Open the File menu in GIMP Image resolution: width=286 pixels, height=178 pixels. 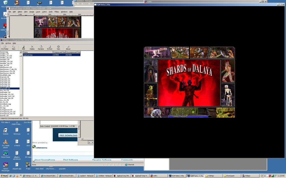click(10, 12)
